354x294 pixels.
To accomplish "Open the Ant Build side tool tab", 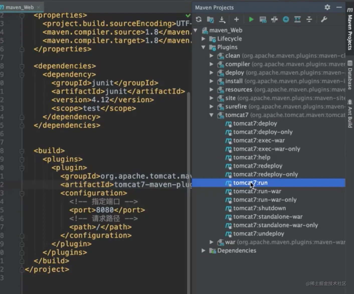I will tap(350, 114).
